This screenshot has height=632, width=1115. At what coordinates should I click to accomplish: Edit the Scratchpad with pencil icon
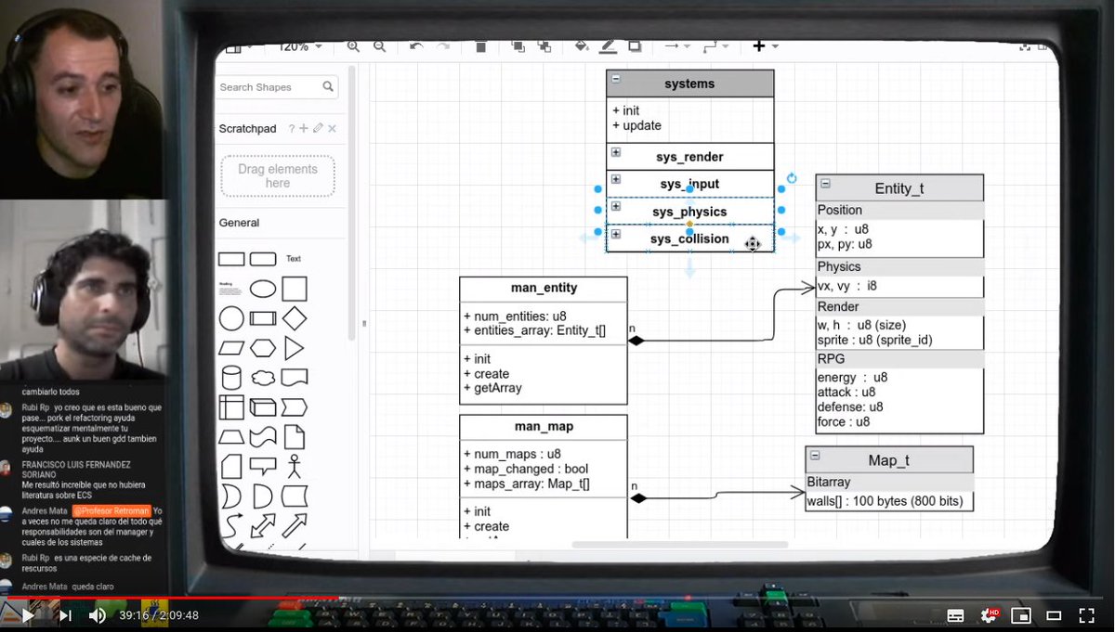318,128
